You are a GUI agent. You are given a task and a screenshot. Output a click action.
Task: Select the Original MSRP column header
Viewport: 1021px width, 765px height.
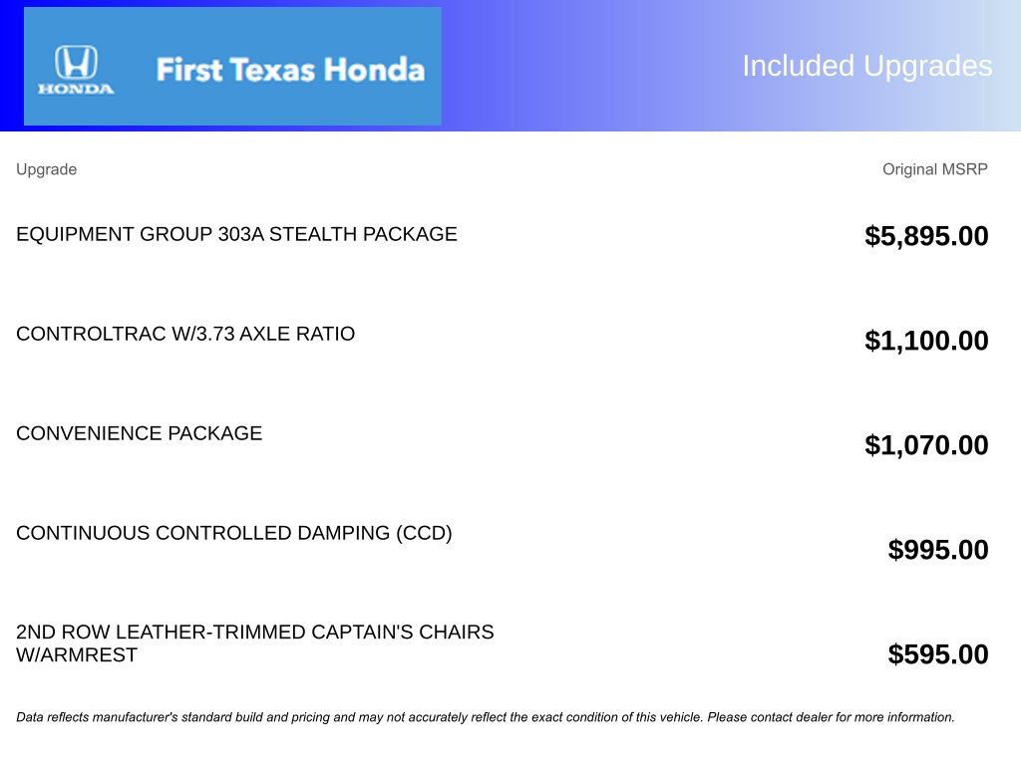(934, 169)
